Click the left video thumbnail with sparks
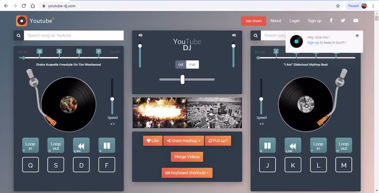379x193 pixels. [x=160, y=113]
